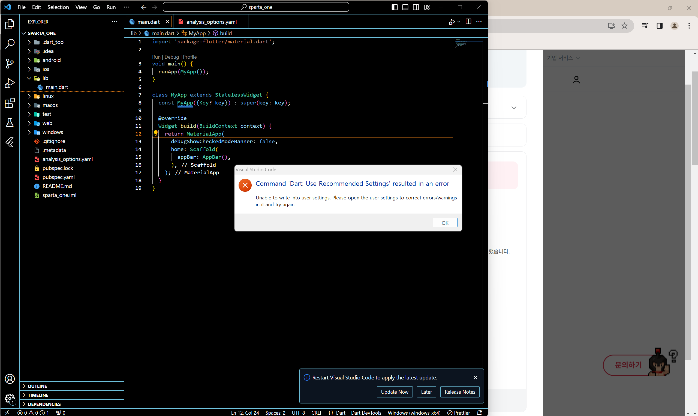Open the Testing flask view
The image size is (698, 416).
pyautogui.click(x=10, y=122)
